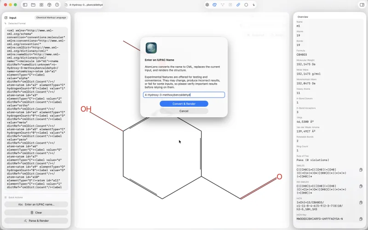Copy the InChI string
The width and height of the screenshot is (368, 230).
361,202
